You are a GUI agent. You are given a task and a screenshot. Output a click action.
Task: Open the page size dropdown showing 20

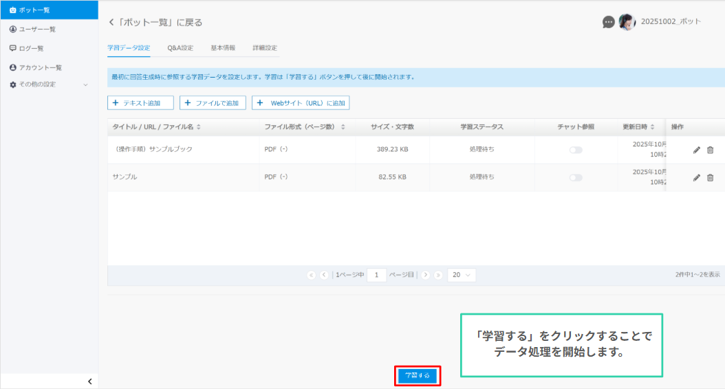pyautogui.click(x=461, y=275)
